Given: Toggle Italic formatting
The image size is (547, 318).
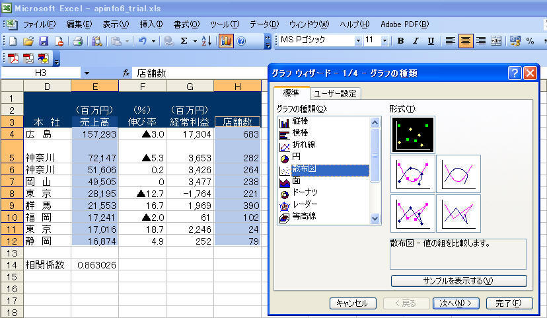Looking at the screenshot, I should point(416,41).
